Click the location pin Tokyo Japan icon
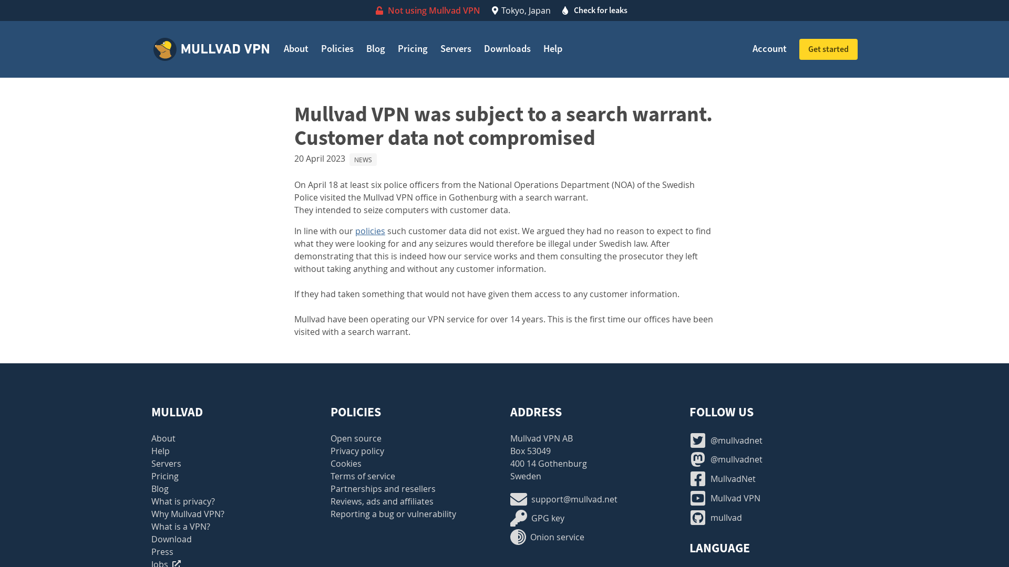This screenshot has width=1009, height=567. (x=494, y=10)
